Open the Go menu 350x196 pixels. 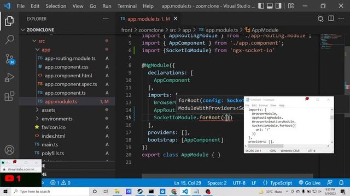tap(93, 6)
